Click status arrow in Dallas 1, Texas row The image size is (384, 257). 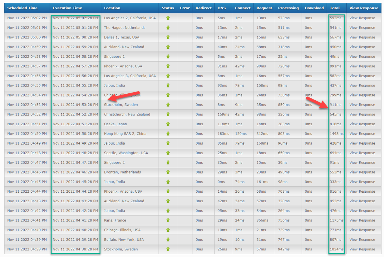pyautogui.click(x=168, y=37)
